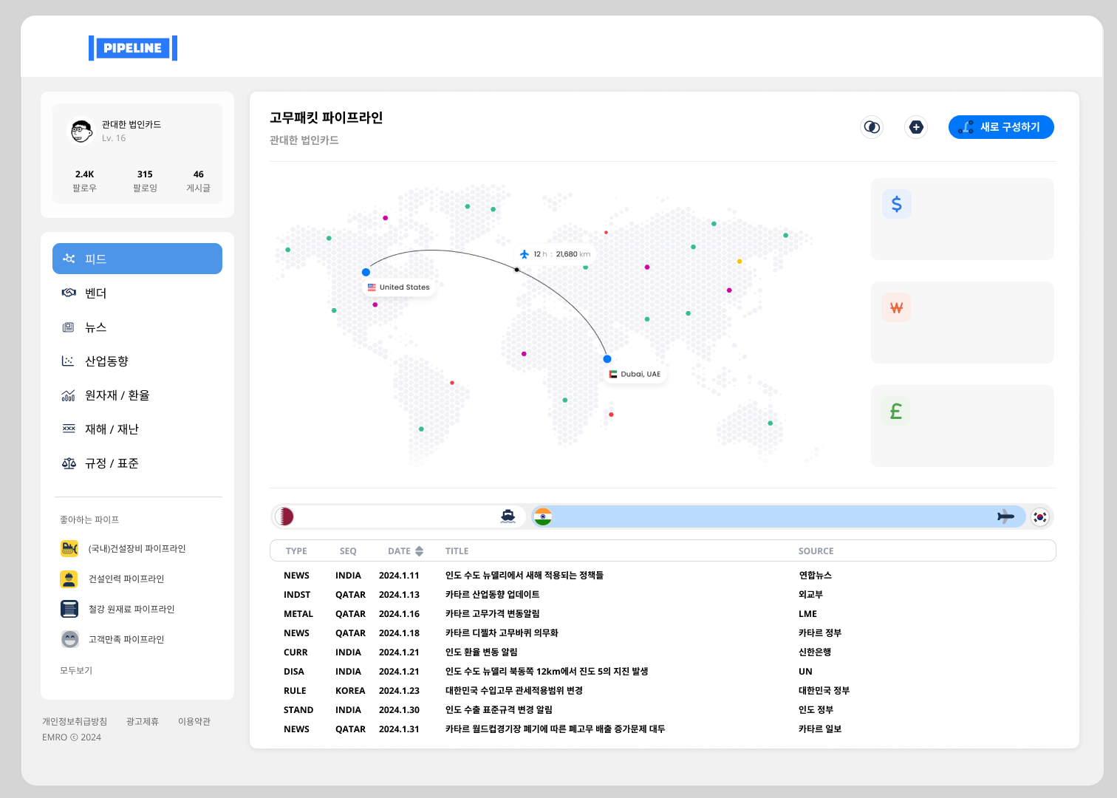This screenshot has height=798, width=1117.
Task: Click the 새로 구성하기 button
Action: click(1001, 127)
